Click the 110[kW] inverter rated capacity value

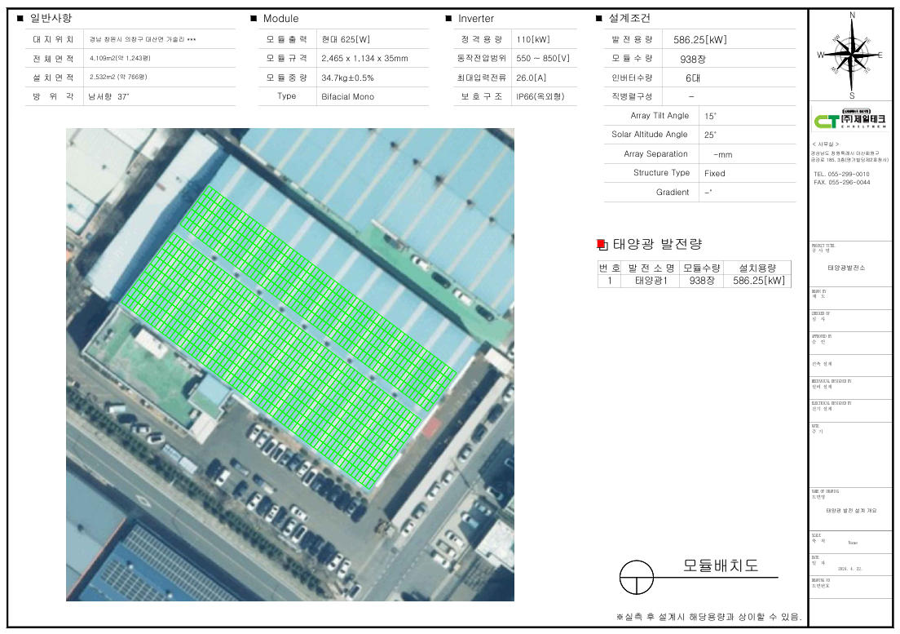(533, 39)
